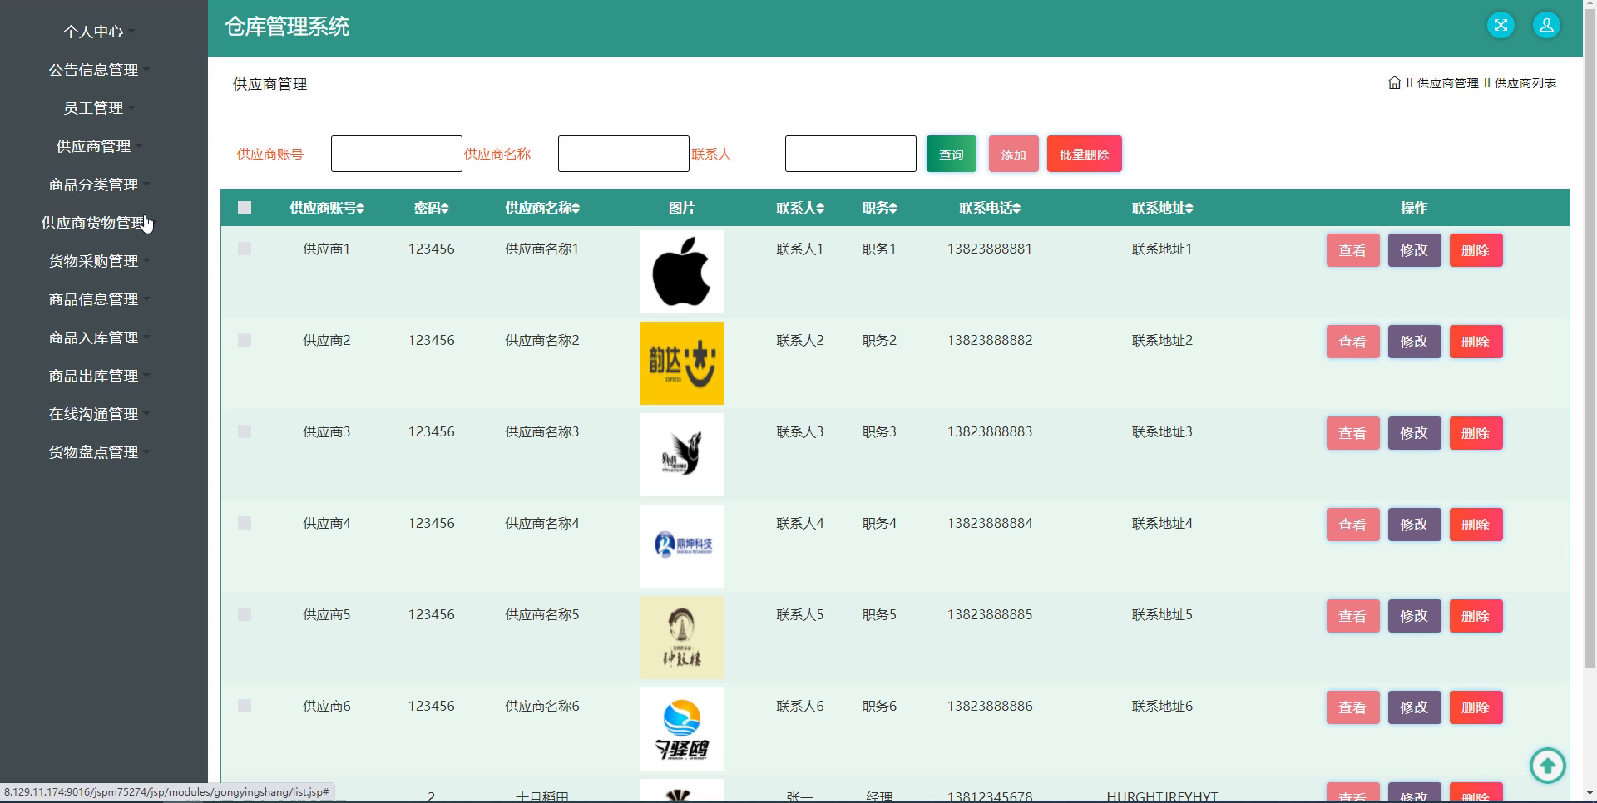Expand the 员工管理 sidebar menu
The image size is (1597, 803).
(99, 108)
